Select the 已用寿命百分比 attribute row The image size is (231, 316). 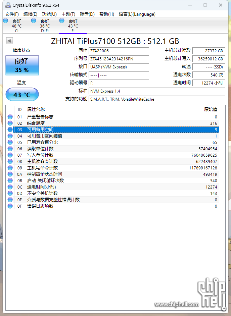(x=112, y=142)
